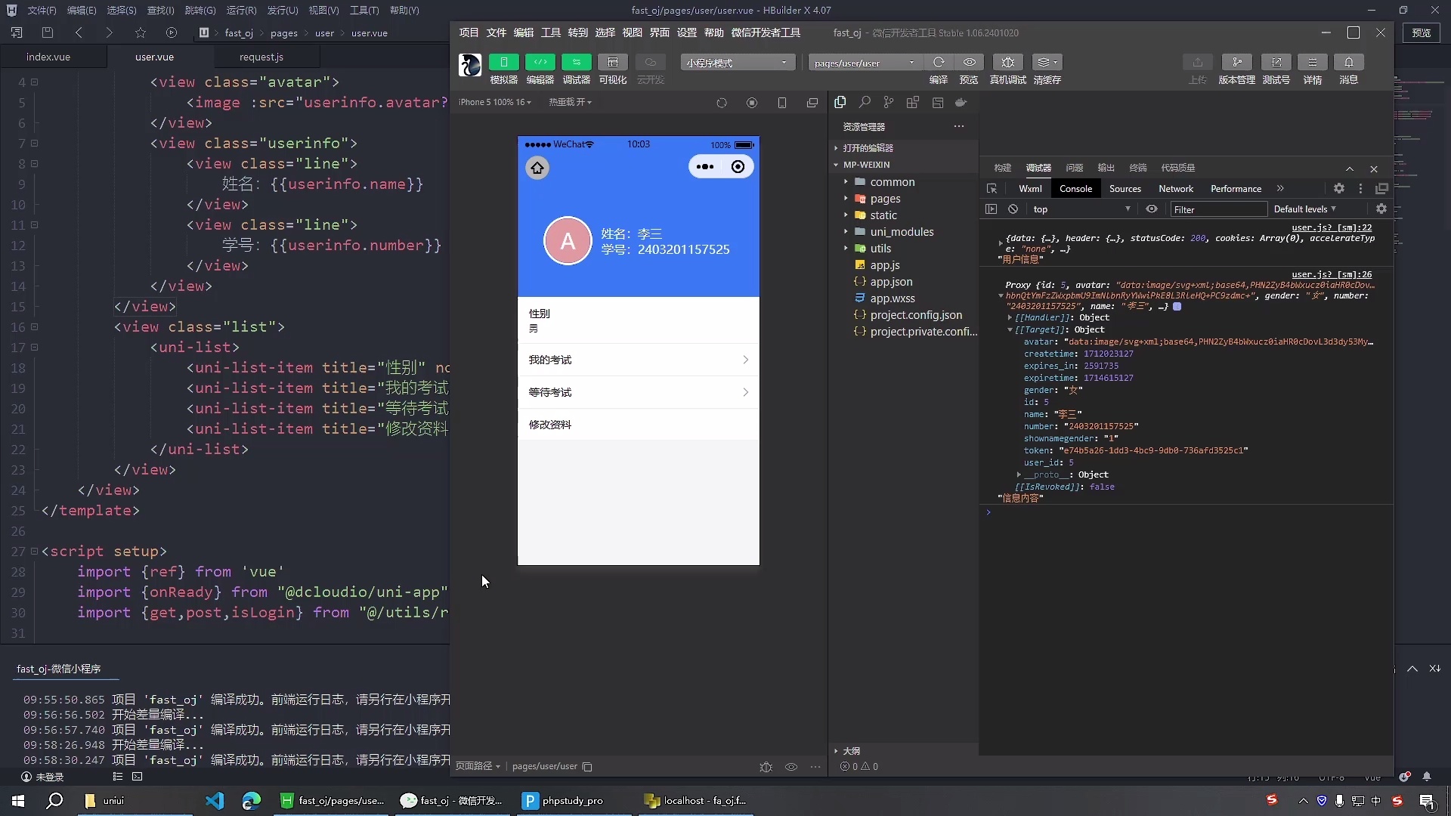Collapse the [[Target]] object in console
1451x816 pixels.
coord(1010,330)
